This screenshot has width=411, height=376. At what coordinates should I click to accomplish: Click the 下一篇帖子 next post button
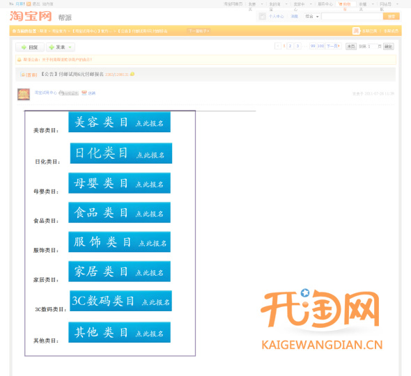(x=199, y=31)
